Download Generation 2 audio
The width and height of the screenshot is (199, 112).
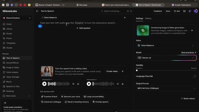123,84
